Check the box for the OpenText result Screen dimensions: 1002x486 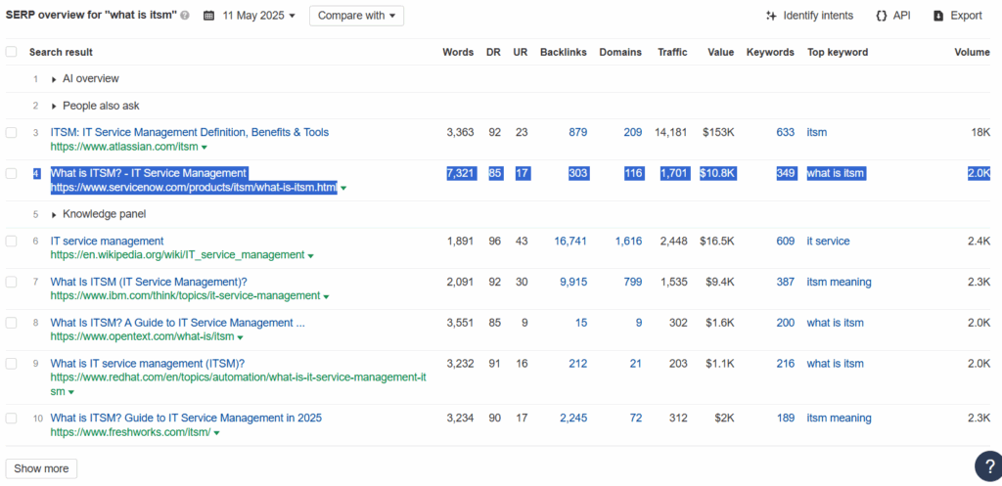coord(12,323)
